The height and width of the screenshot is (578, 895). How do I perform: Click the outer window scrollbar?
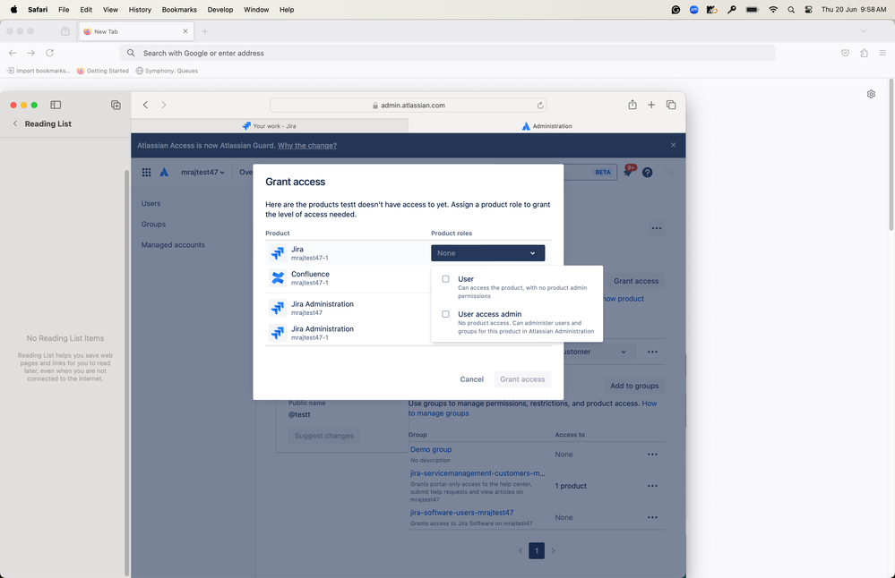click(x=891, y=154)
